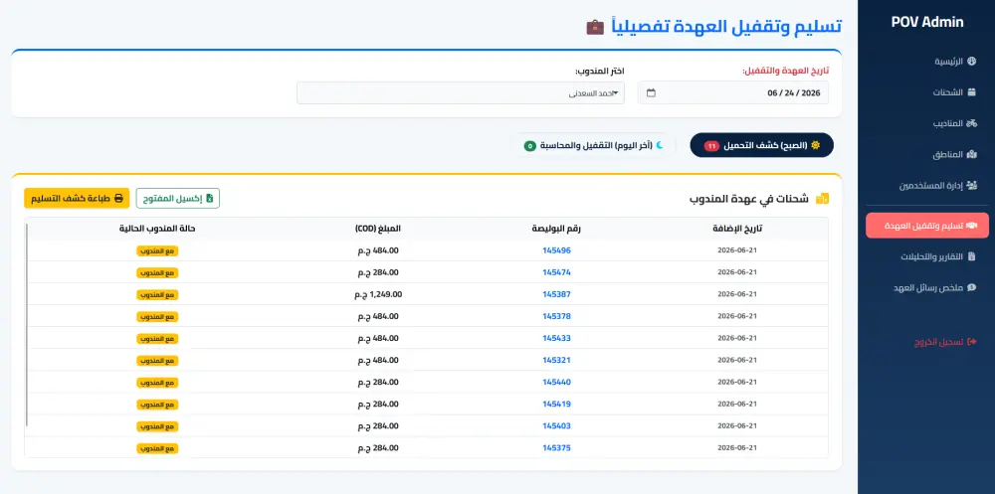995x494 pixels.
Task: Click the amount 1,249.00 ج.م
Action: (378, 294)
